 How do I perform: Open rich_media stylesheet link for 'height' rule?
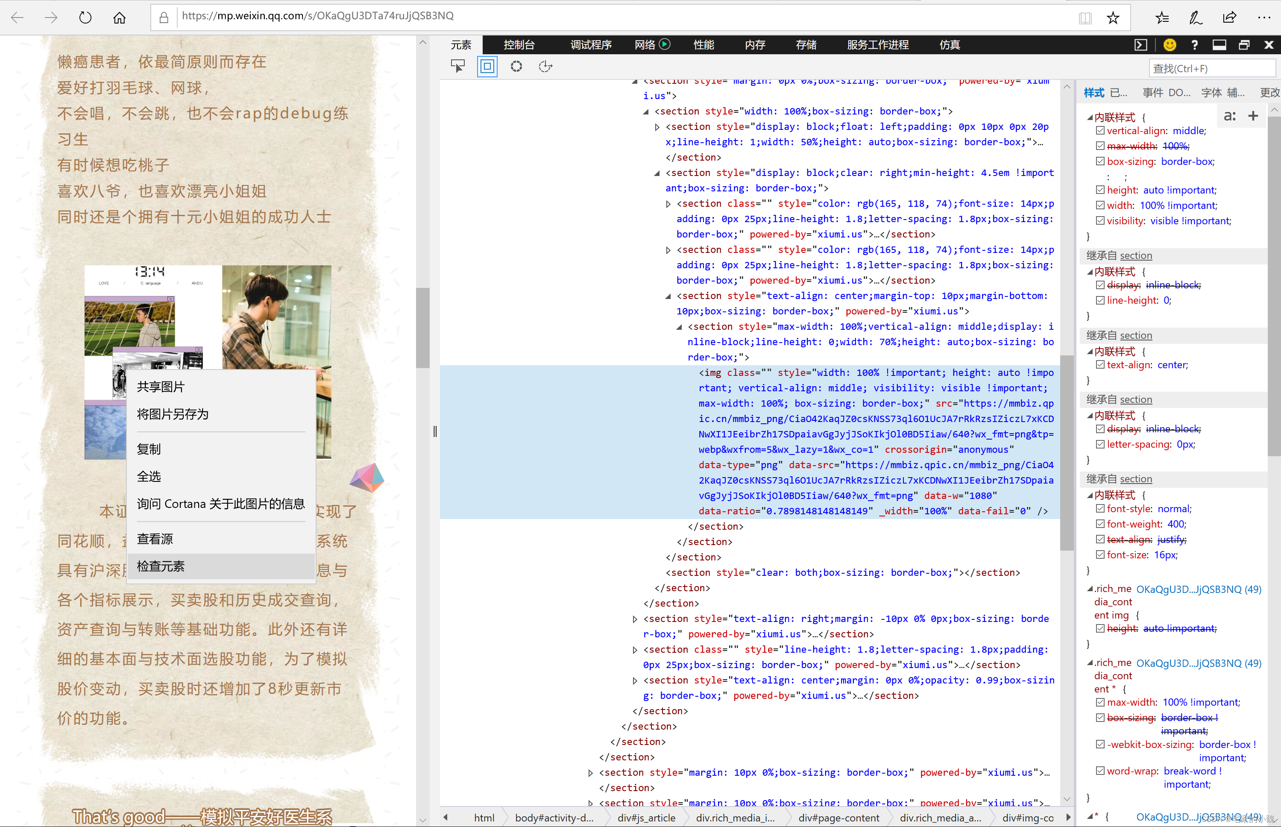coord(1199,589)
